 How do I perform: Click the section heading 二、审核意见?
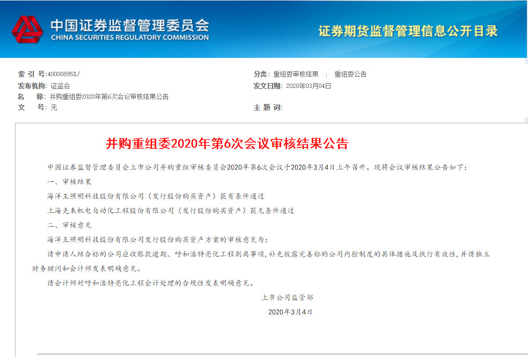(69, 225)
